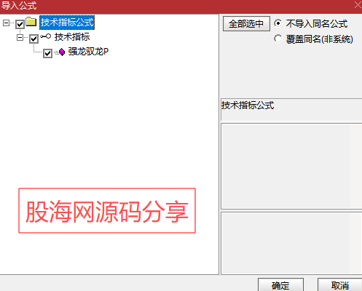Viewport: 362px width, 291px height.
Task: Select the 技术指标 tree item
Action: pos(72,37)
